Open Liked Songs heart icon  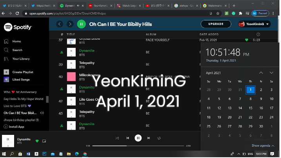click(x=6, y=80)
